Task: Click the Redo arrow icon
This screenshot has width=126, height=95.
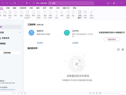Action: 23,3
